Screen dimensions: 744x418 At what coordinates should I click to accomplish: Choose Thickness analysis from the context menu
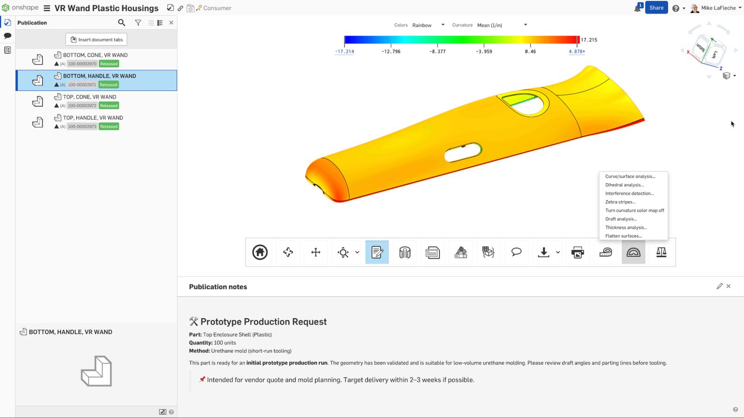626,227
